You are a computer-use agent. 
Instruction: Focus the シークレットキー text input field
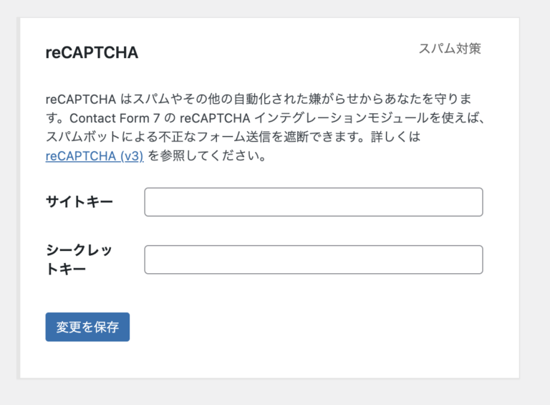[x=314, y=259]
